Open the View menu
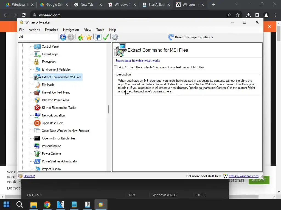 click(88, 30)
